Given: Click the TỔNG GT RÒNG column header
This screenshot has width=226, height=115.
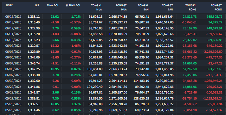Looking at the screenshot, I should tap(216, 8).
